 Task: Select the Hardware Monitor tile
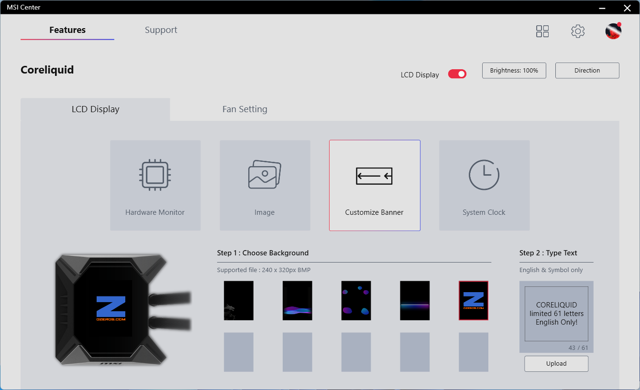[x=155, y=185]
